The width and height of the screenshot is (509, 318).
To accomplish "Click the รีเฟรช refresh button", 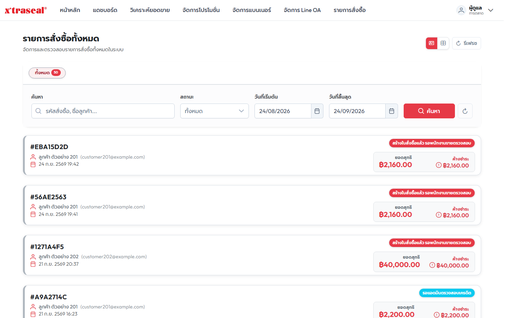I will pos(466,43).
